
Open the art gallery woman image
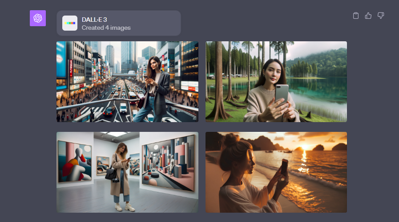coord(127,172)
